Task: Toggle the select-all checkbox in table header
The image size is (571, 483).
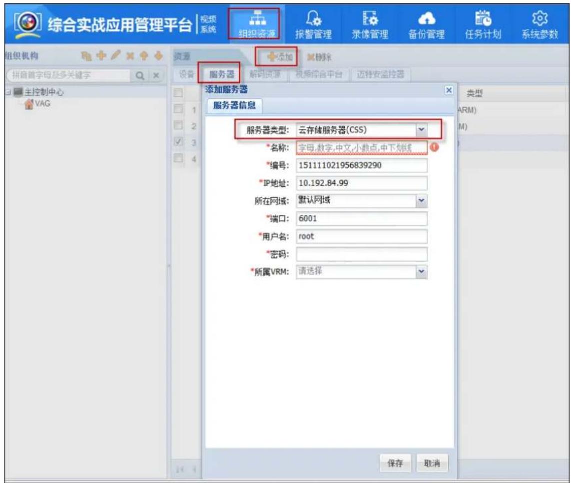Action: click(x=178, y=93)
